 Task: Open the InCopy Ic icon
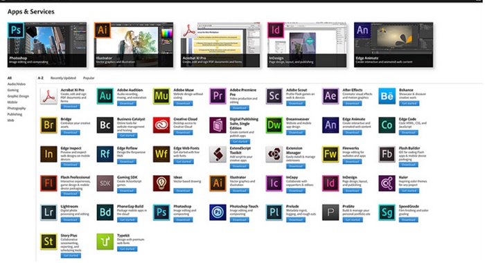coord(274,183)
